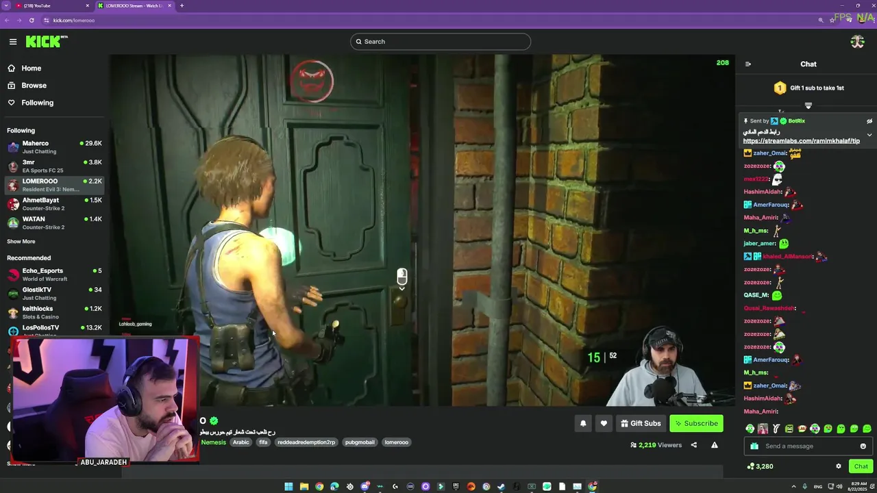Select the LOMEROOO Stream browser tab
This screenshot has height=493, width=877.
(134, 5)
